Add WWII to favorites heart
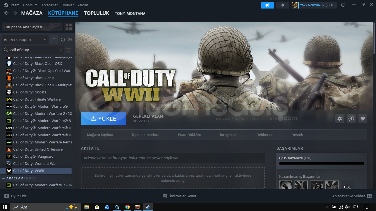Image resolution: width=376 pixels, height=211 pixels. tap(363, 119)
